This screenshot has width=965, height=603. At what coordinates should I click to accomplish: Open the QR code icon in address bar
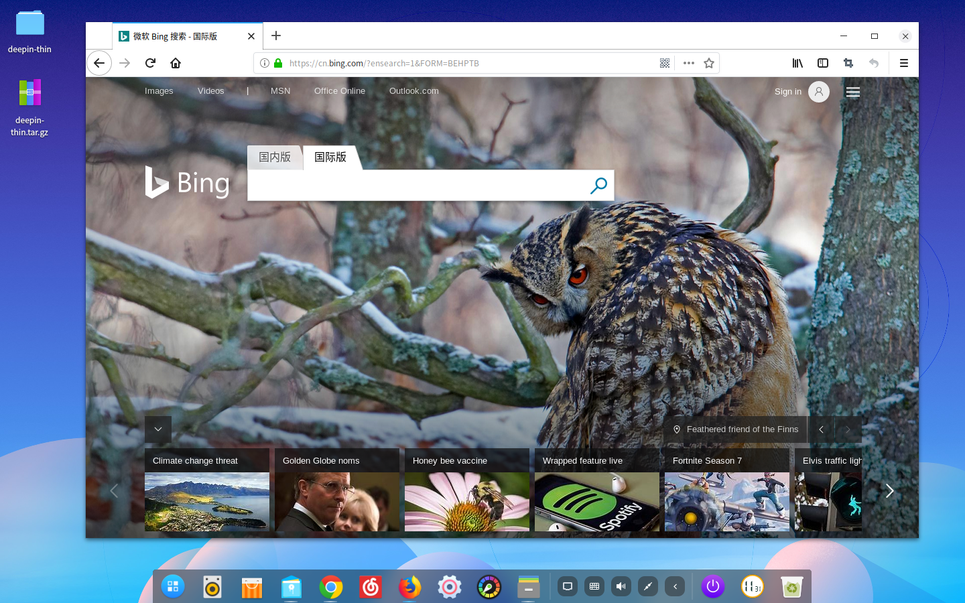(x=665, y=63)
